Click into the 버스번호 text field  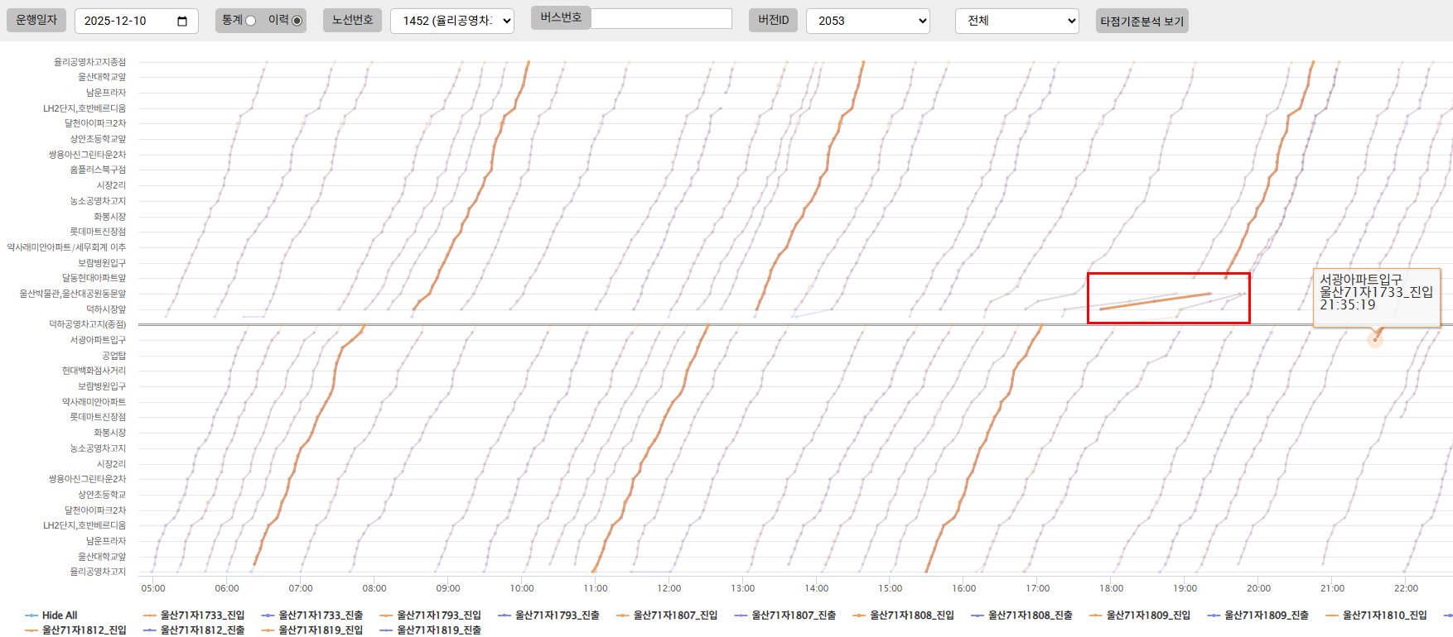[661, 19]
